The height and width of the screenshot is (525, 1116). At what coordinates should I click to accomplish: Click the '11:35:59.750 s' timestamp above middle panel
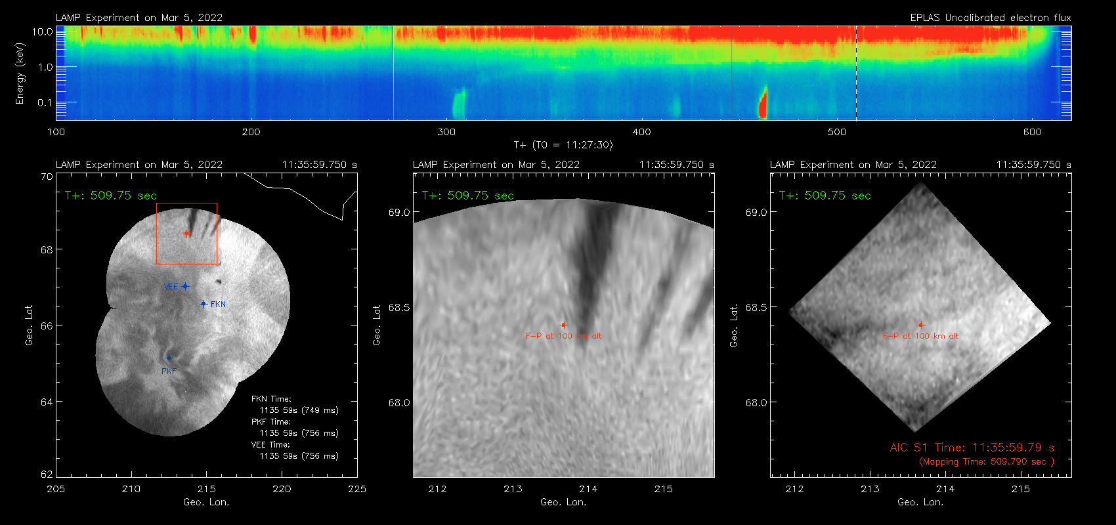pyautogui.click(x=677, y=165)
